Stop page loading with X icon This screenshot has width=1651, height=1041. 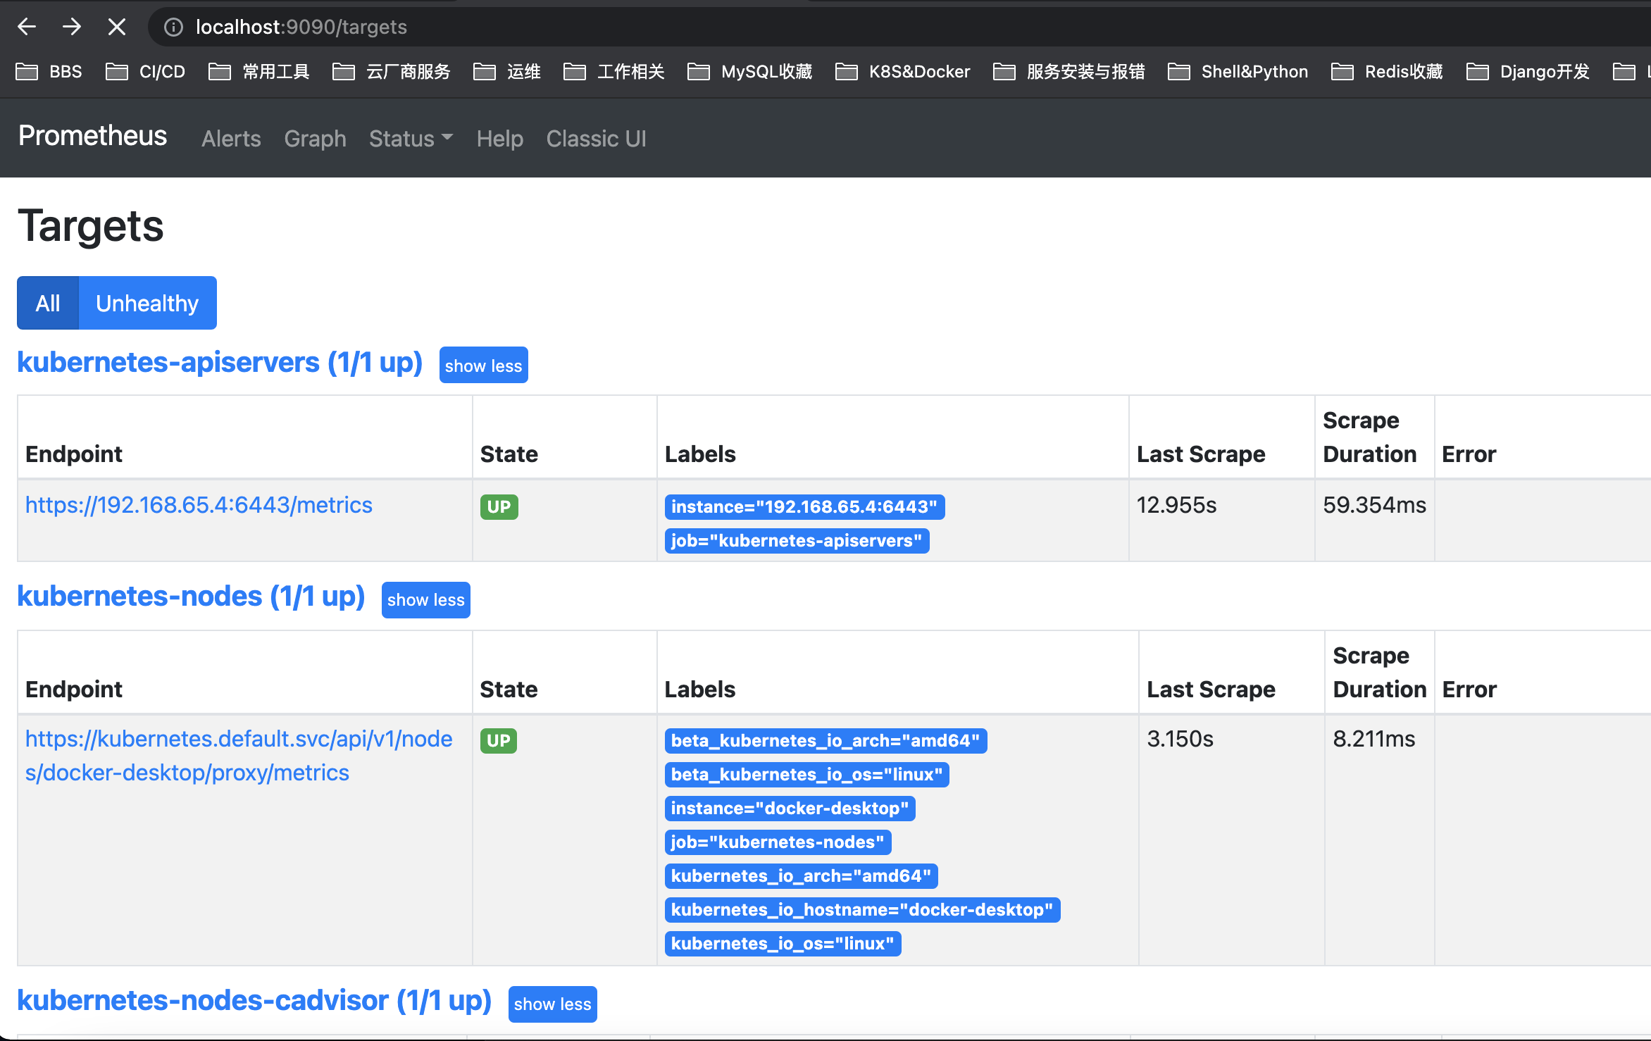coord(117,27)
